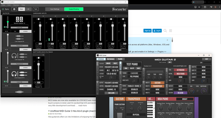This screenshot has width=221, height=118.
Task: Open Focusrite Control settings gear
Action: [x=14, y=9]
